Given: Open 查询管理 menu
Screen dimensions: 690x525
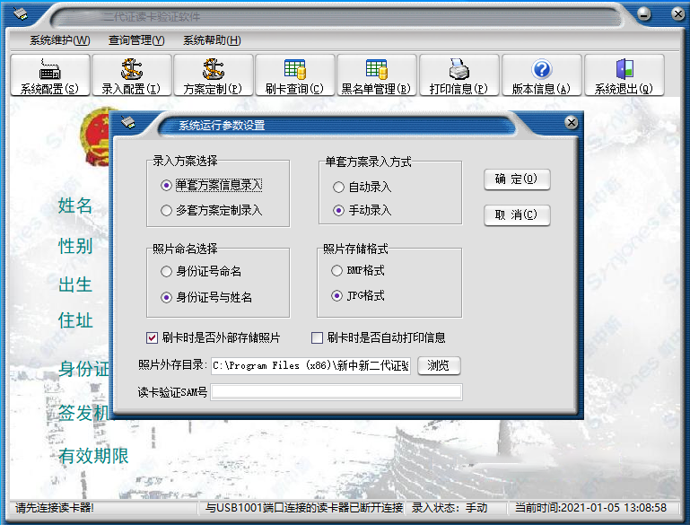Looking at the screenshot, I should tap(135, 40).
